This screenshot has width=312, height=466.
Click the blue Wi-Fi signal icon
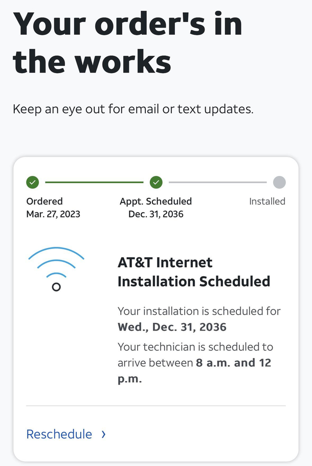point(56,269)
